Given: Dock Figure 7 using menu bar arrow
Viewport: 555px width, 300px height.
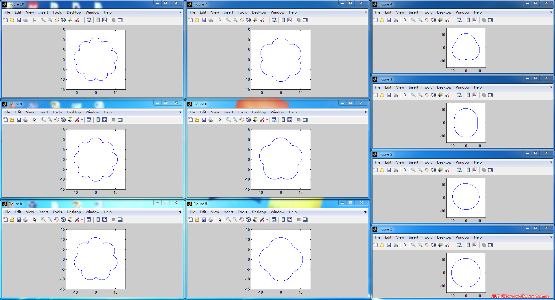Looking at the screenshot, I should pyautogui.click(x=365, y=12).
